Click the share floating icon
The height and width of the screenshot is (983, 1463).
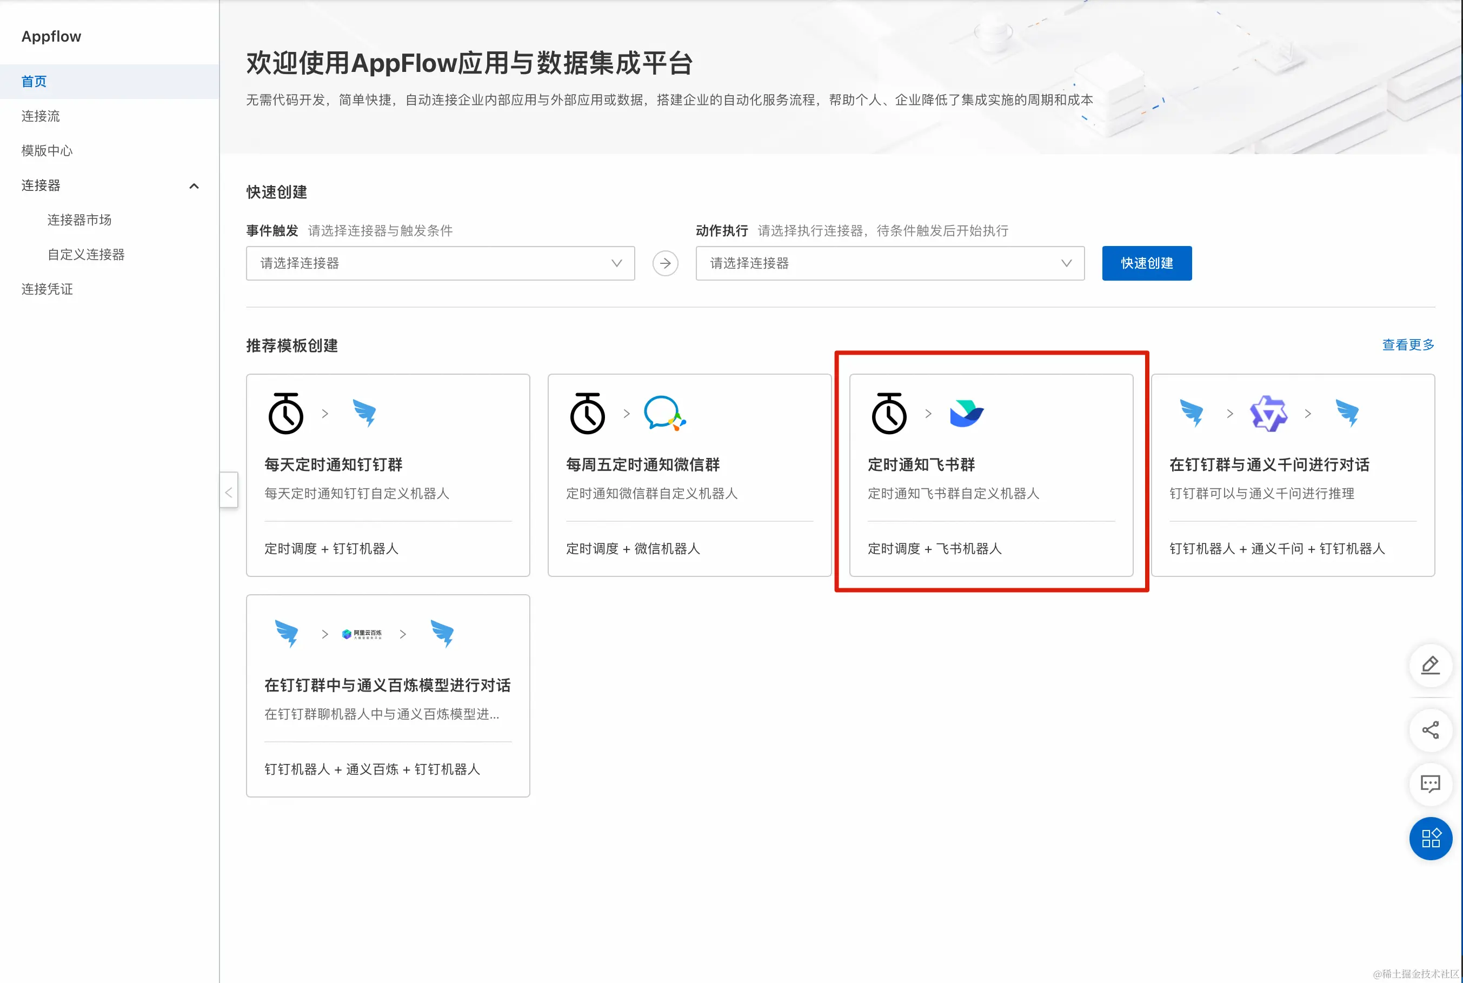click(x=1430, y=730)
